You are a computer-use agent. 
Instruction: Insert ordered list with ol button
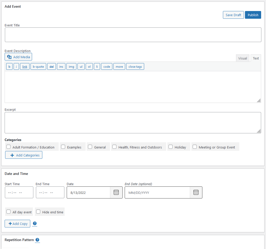tap(89, 66)
